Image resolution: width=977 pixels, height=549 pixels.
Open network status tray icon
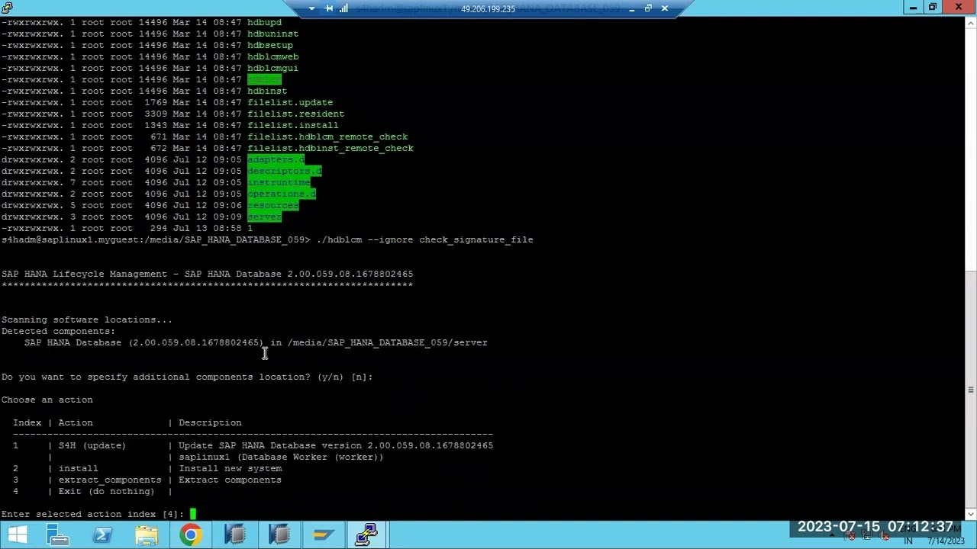[868, 536]
